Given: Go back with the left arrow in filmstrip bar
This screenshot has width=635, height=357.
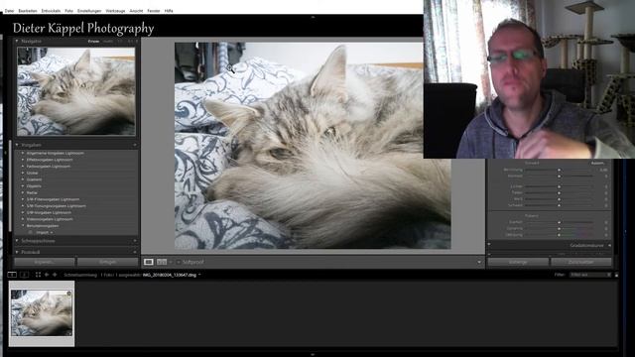Looking at the screenshot, I should 47,275.
